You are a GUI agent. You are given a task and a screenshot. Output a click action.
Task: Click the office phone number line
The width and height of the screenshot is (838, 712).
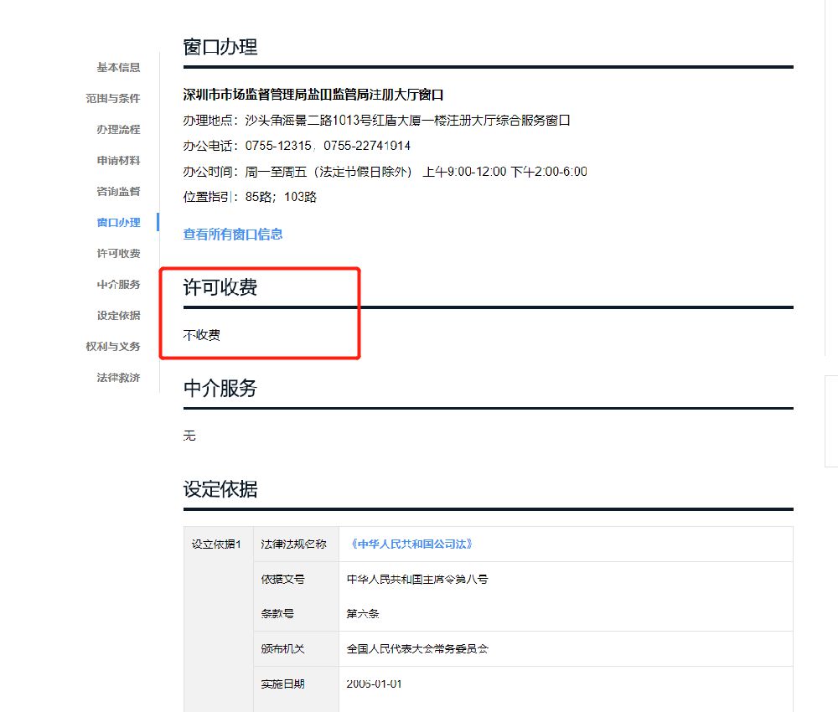click(x=297, y=146)
